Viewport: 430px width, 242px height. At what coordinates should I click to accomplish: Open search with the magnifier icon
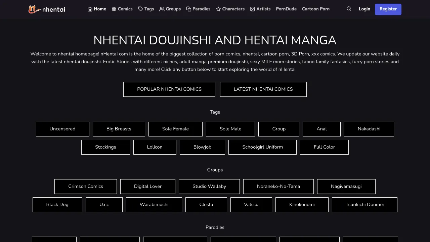click(x=349, y=9)
